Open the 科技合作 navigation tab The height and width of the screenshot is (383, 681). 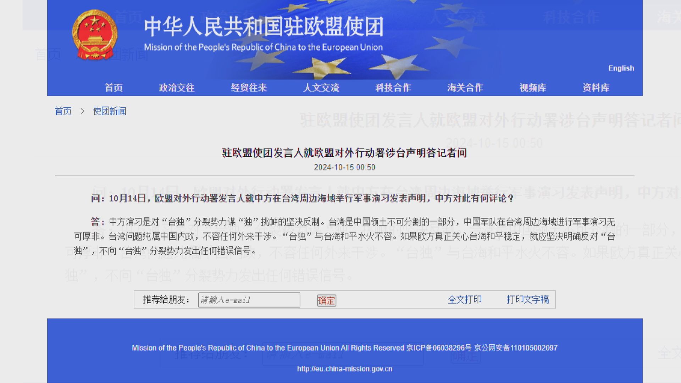click(393, 88)
